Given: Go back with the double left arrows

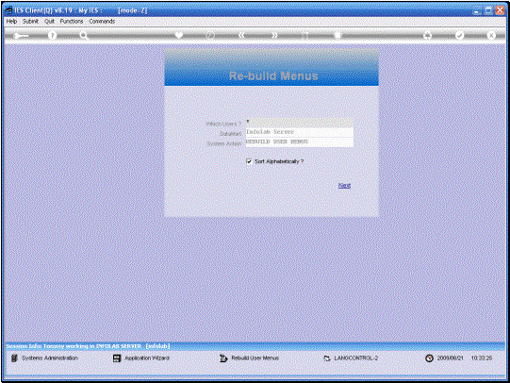Looking at the screenshot, I should coord(241,35).
